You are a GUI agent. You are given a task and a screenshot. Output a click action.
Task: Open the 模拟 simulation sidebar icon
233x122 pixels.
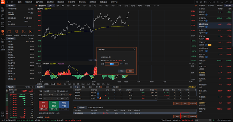click(3, 40)
